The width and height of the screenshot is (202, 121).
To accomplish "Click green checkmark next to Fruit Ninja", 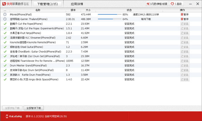I will 5,33.
